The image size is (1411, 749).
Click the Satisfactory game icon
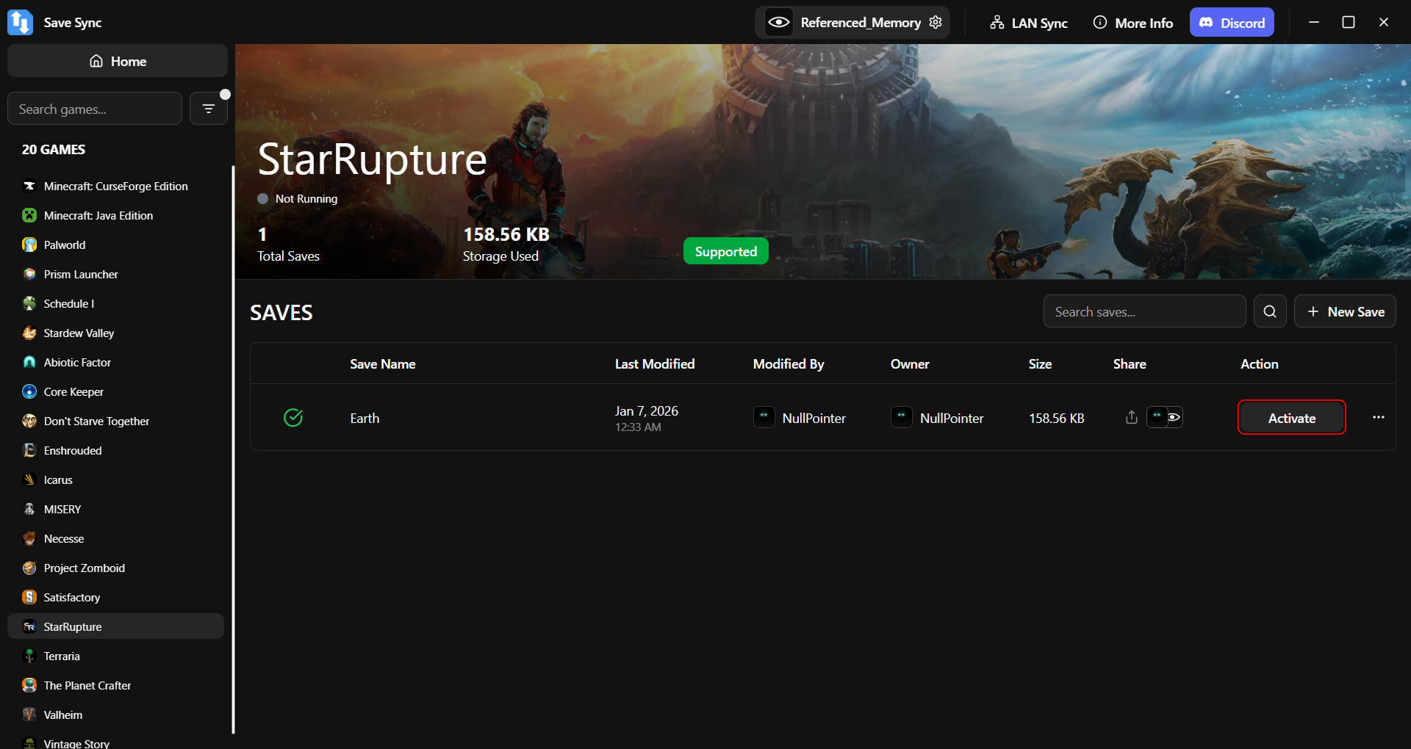[x=29, y=597]
